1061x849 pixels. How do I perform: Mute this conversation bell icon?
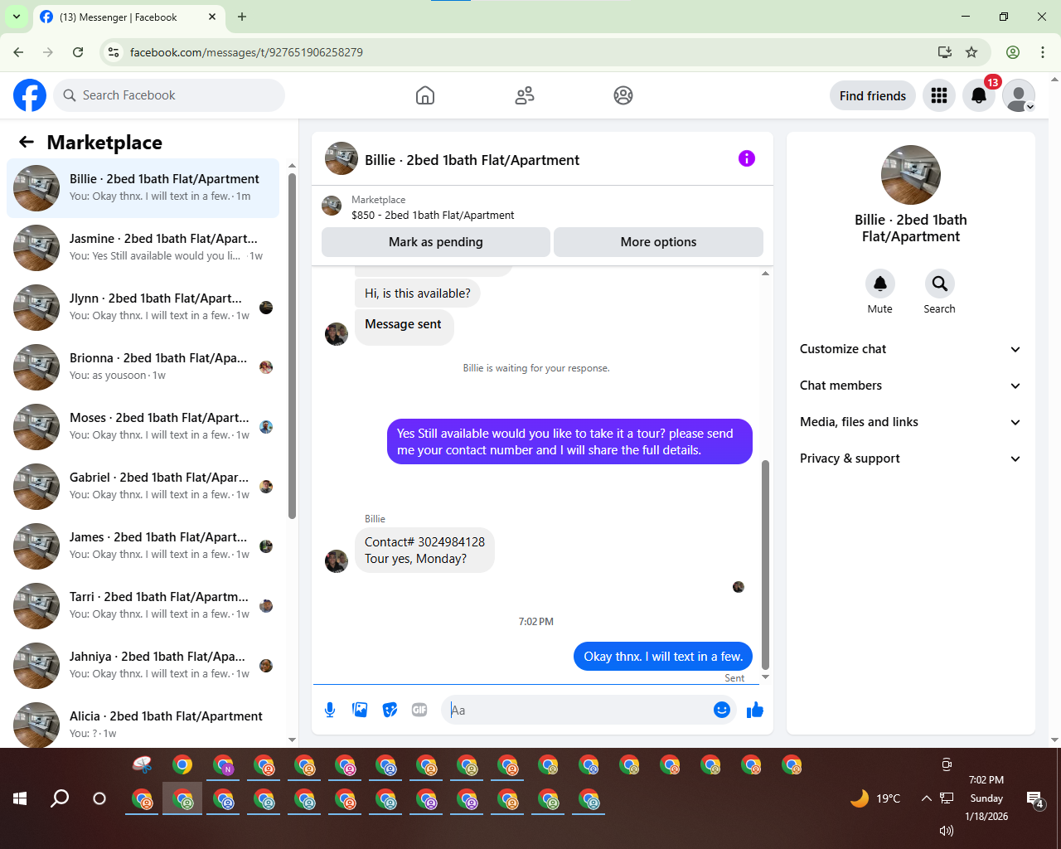click(x=880, y=284)
